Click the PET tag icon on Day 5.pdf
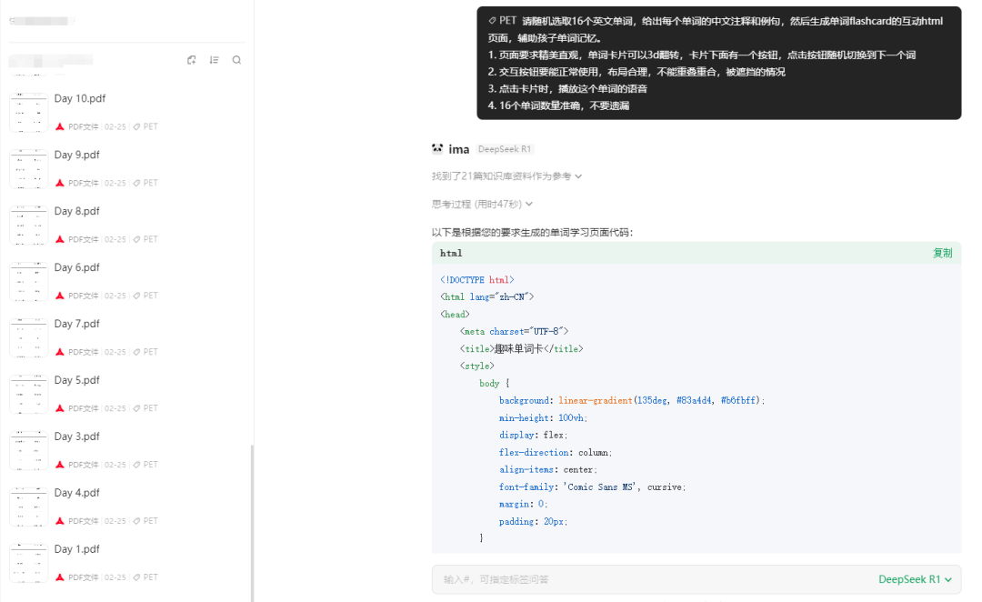The width and height of the screenshot is (982, 602). tap(136, 408)
